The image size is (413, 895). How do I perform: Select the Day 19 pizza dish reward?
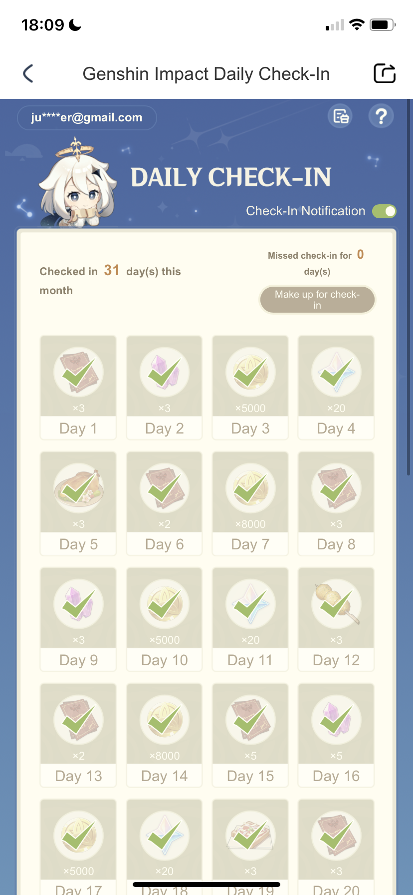[250, 847]
